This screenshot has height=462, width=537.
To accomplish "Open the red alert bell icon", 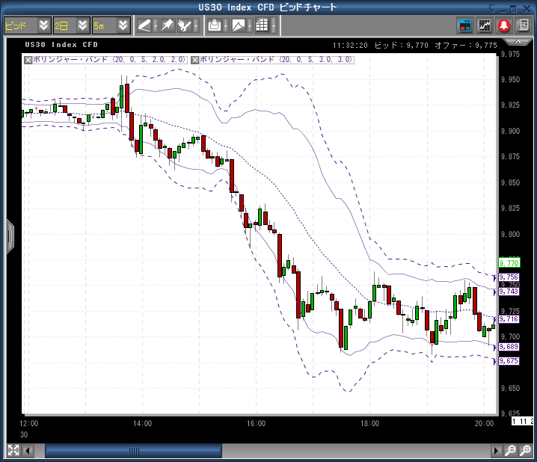I will tap(504, 25).
